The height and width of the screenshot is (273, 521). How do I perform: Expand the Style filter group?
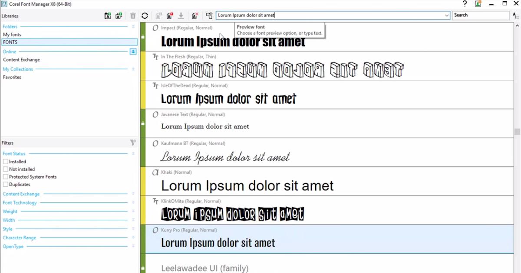[x=133, y=229]
